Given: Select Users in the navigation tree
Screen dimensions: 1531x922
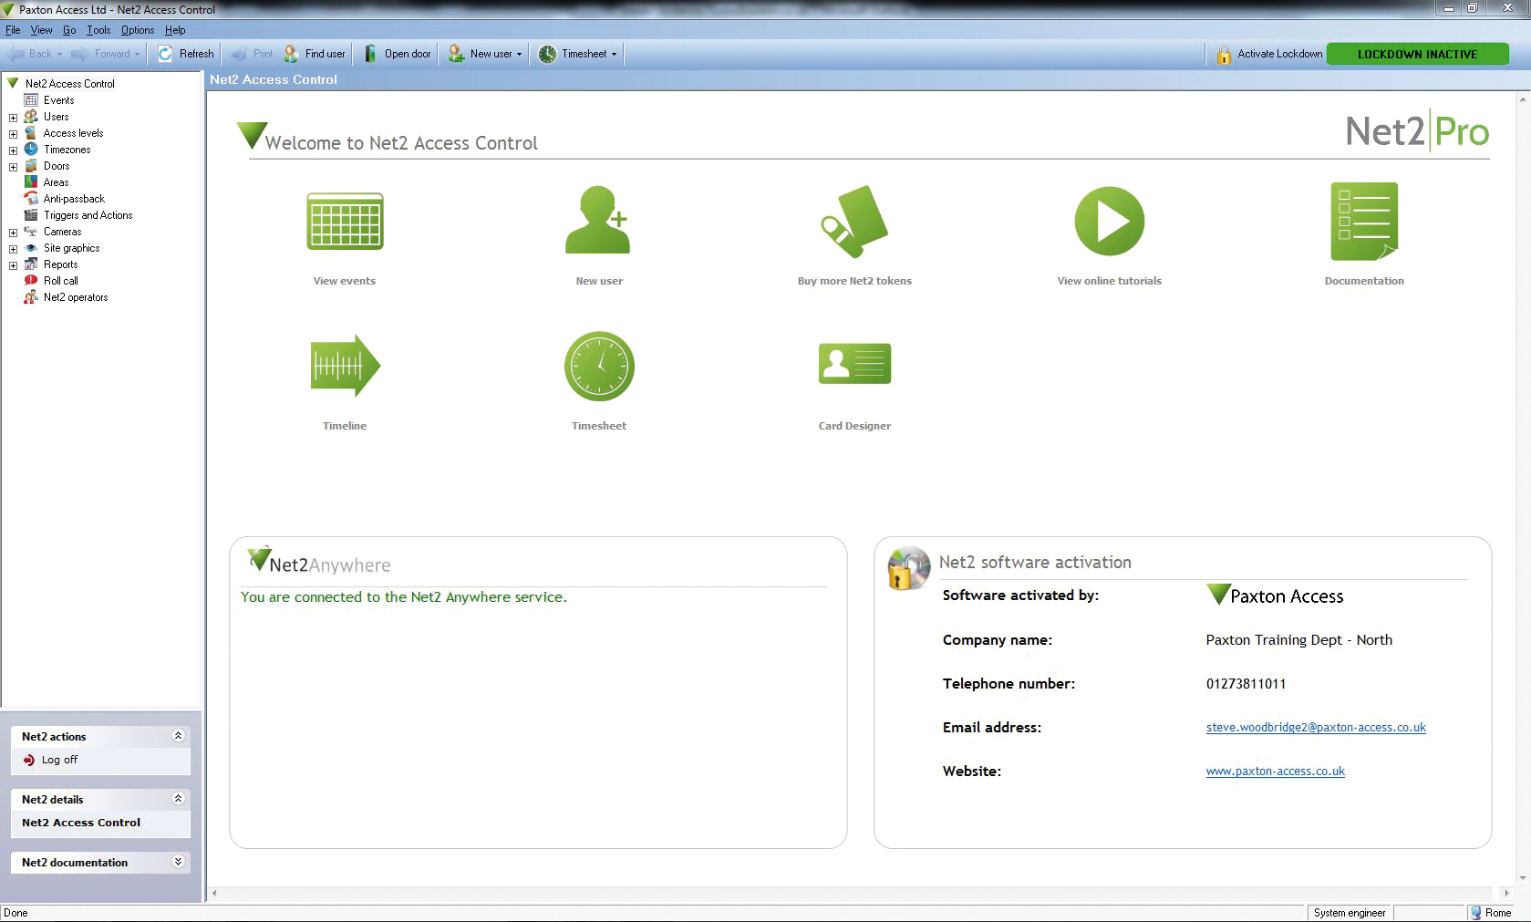Looking at the screenshot, I should [56, 117].
